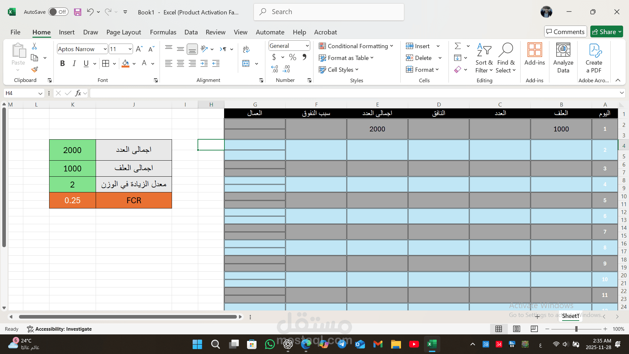The image size is (629, 354).
Task: Toggle Wrap Text button
Action: [x=246, y=49]
